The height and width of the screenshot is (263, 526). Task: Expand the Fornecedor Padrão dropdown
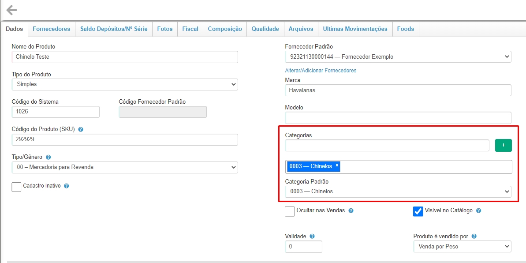click(x=398, y=57)
